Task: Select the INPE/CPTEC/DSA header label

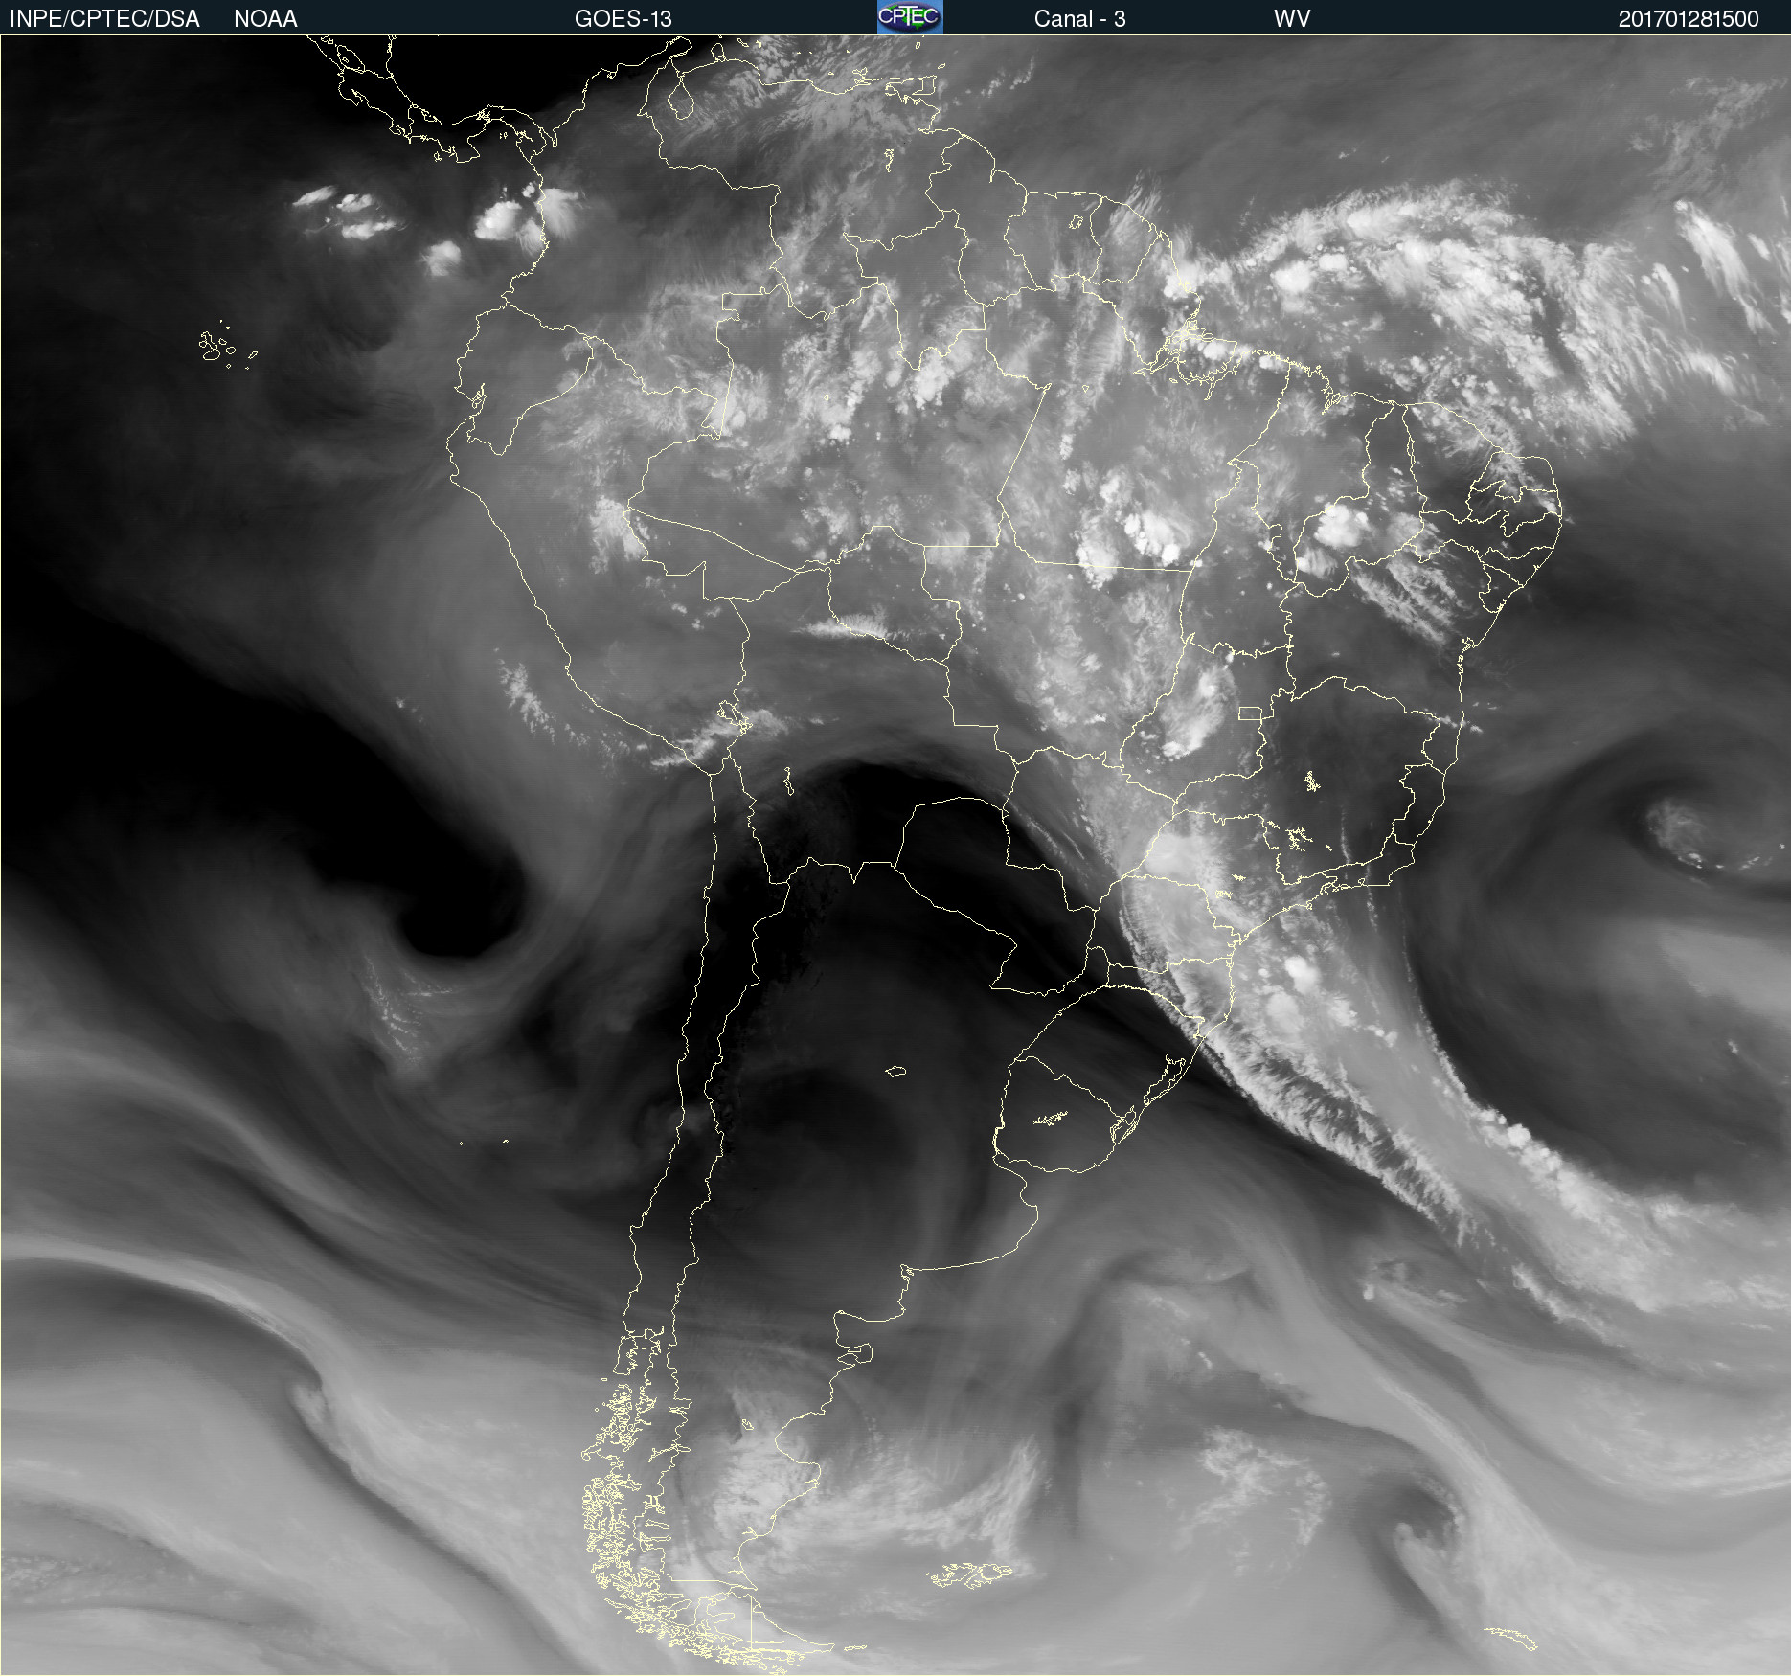Action: point(104,19)
